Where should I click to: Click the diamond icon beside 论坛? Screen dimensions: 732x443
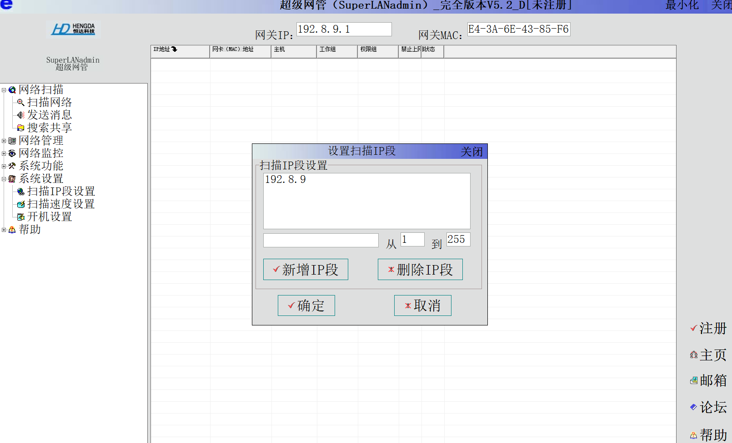click(693, 407)
